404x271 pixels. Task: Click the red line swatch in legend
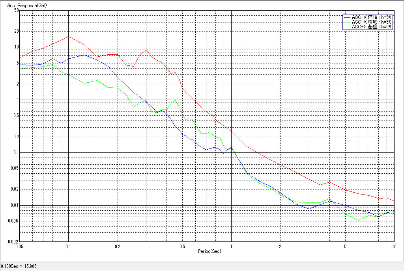click(347, 17)
